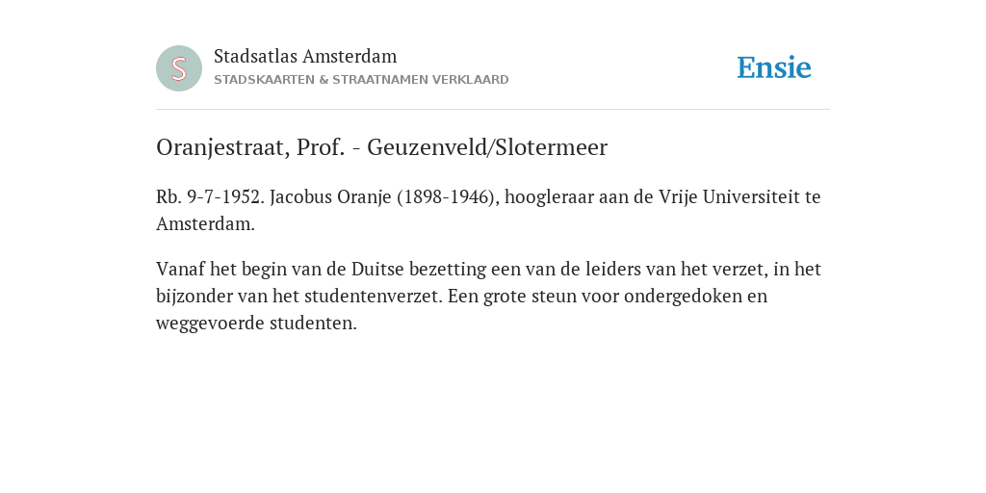This screenshot has width=986, height=493.
Task: Click the word Amsterdam. ending first paragraph
Action: [206, 223]
